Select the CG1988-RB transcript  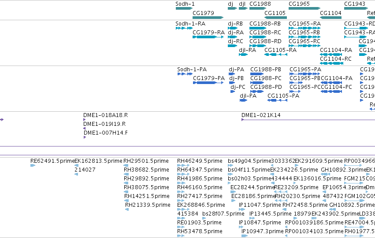[265, 24]
